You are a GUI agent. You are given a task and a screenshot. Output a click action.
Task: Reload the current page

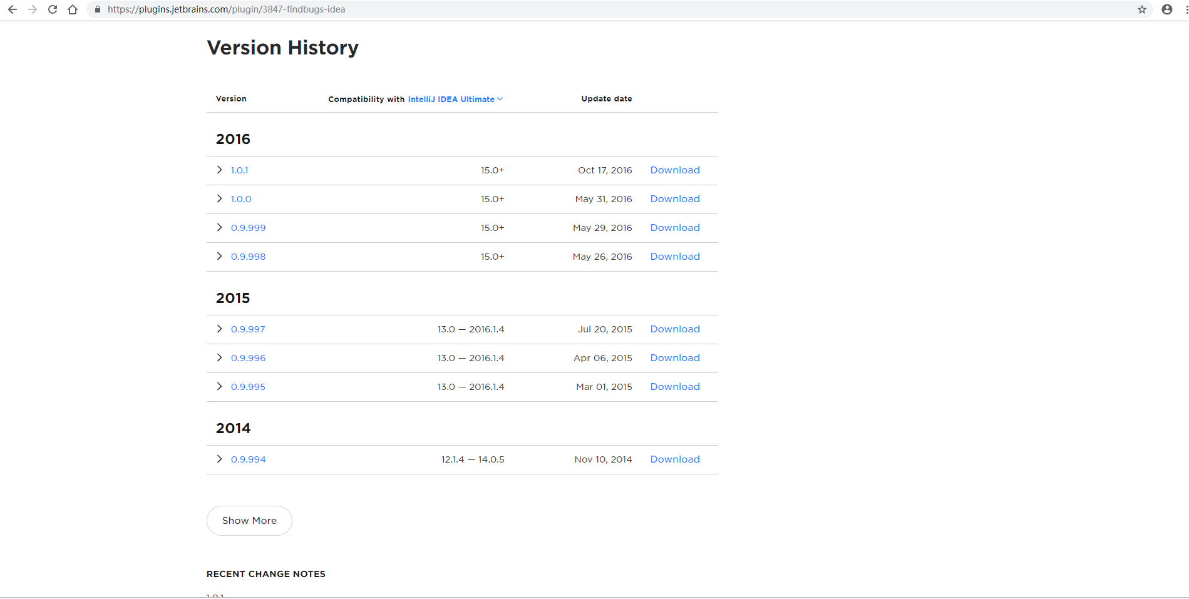click(53, 9)
